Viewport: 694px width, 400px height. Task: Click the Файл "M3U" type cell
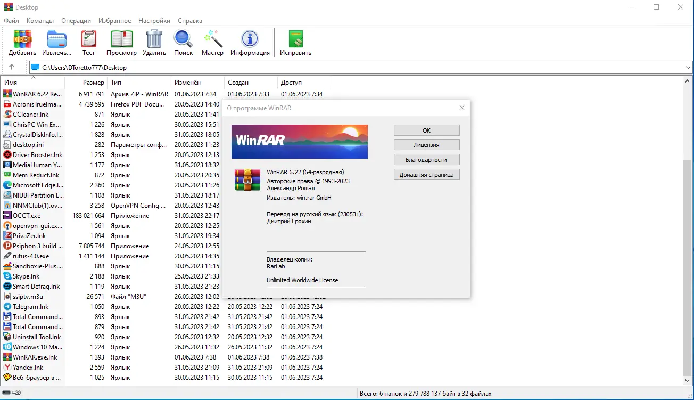pos(128,297)
